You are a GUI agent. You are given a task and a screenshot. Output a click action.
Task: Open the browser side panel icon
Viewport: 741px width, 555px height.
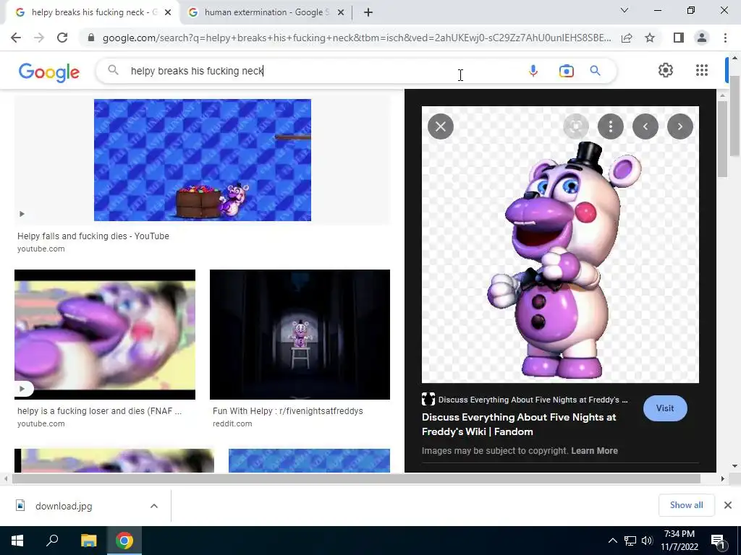click(679, 38)
